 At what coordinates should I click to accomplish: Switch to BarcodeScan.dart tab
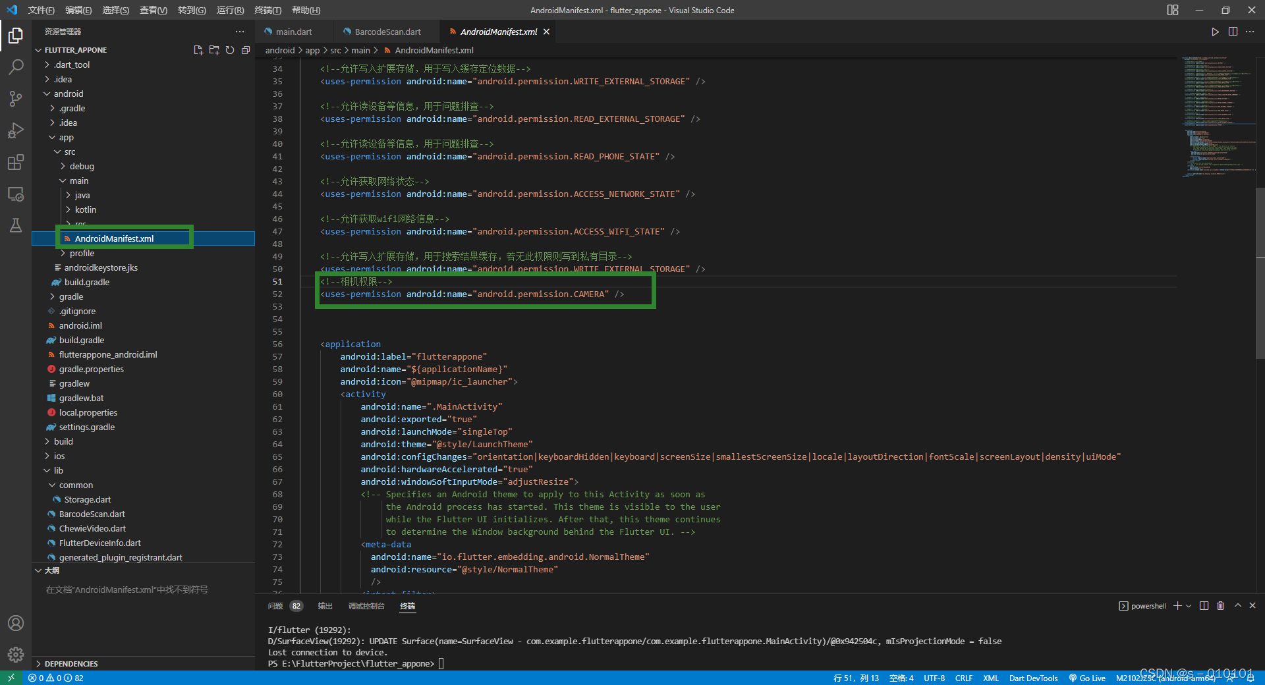387,32
